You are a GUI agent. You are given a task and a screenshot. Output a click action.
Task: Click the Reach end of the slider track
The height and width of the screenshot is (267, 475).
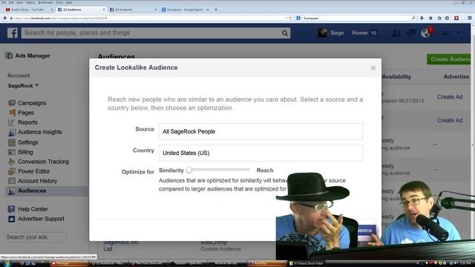pos(249,170)
